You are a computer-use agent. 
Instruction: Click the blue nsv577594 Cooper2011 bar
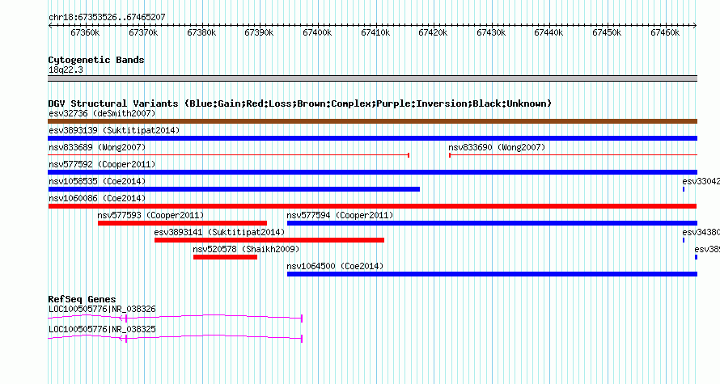(x=492, y=223)
